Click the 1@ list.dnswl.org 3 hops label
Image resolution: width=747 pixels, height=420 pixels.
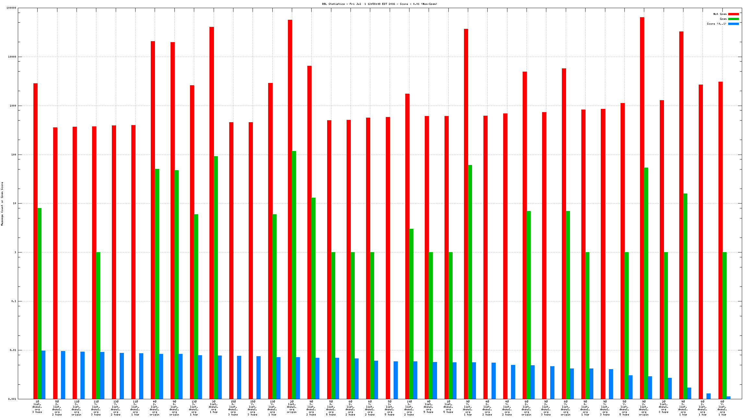coord(37,407)
